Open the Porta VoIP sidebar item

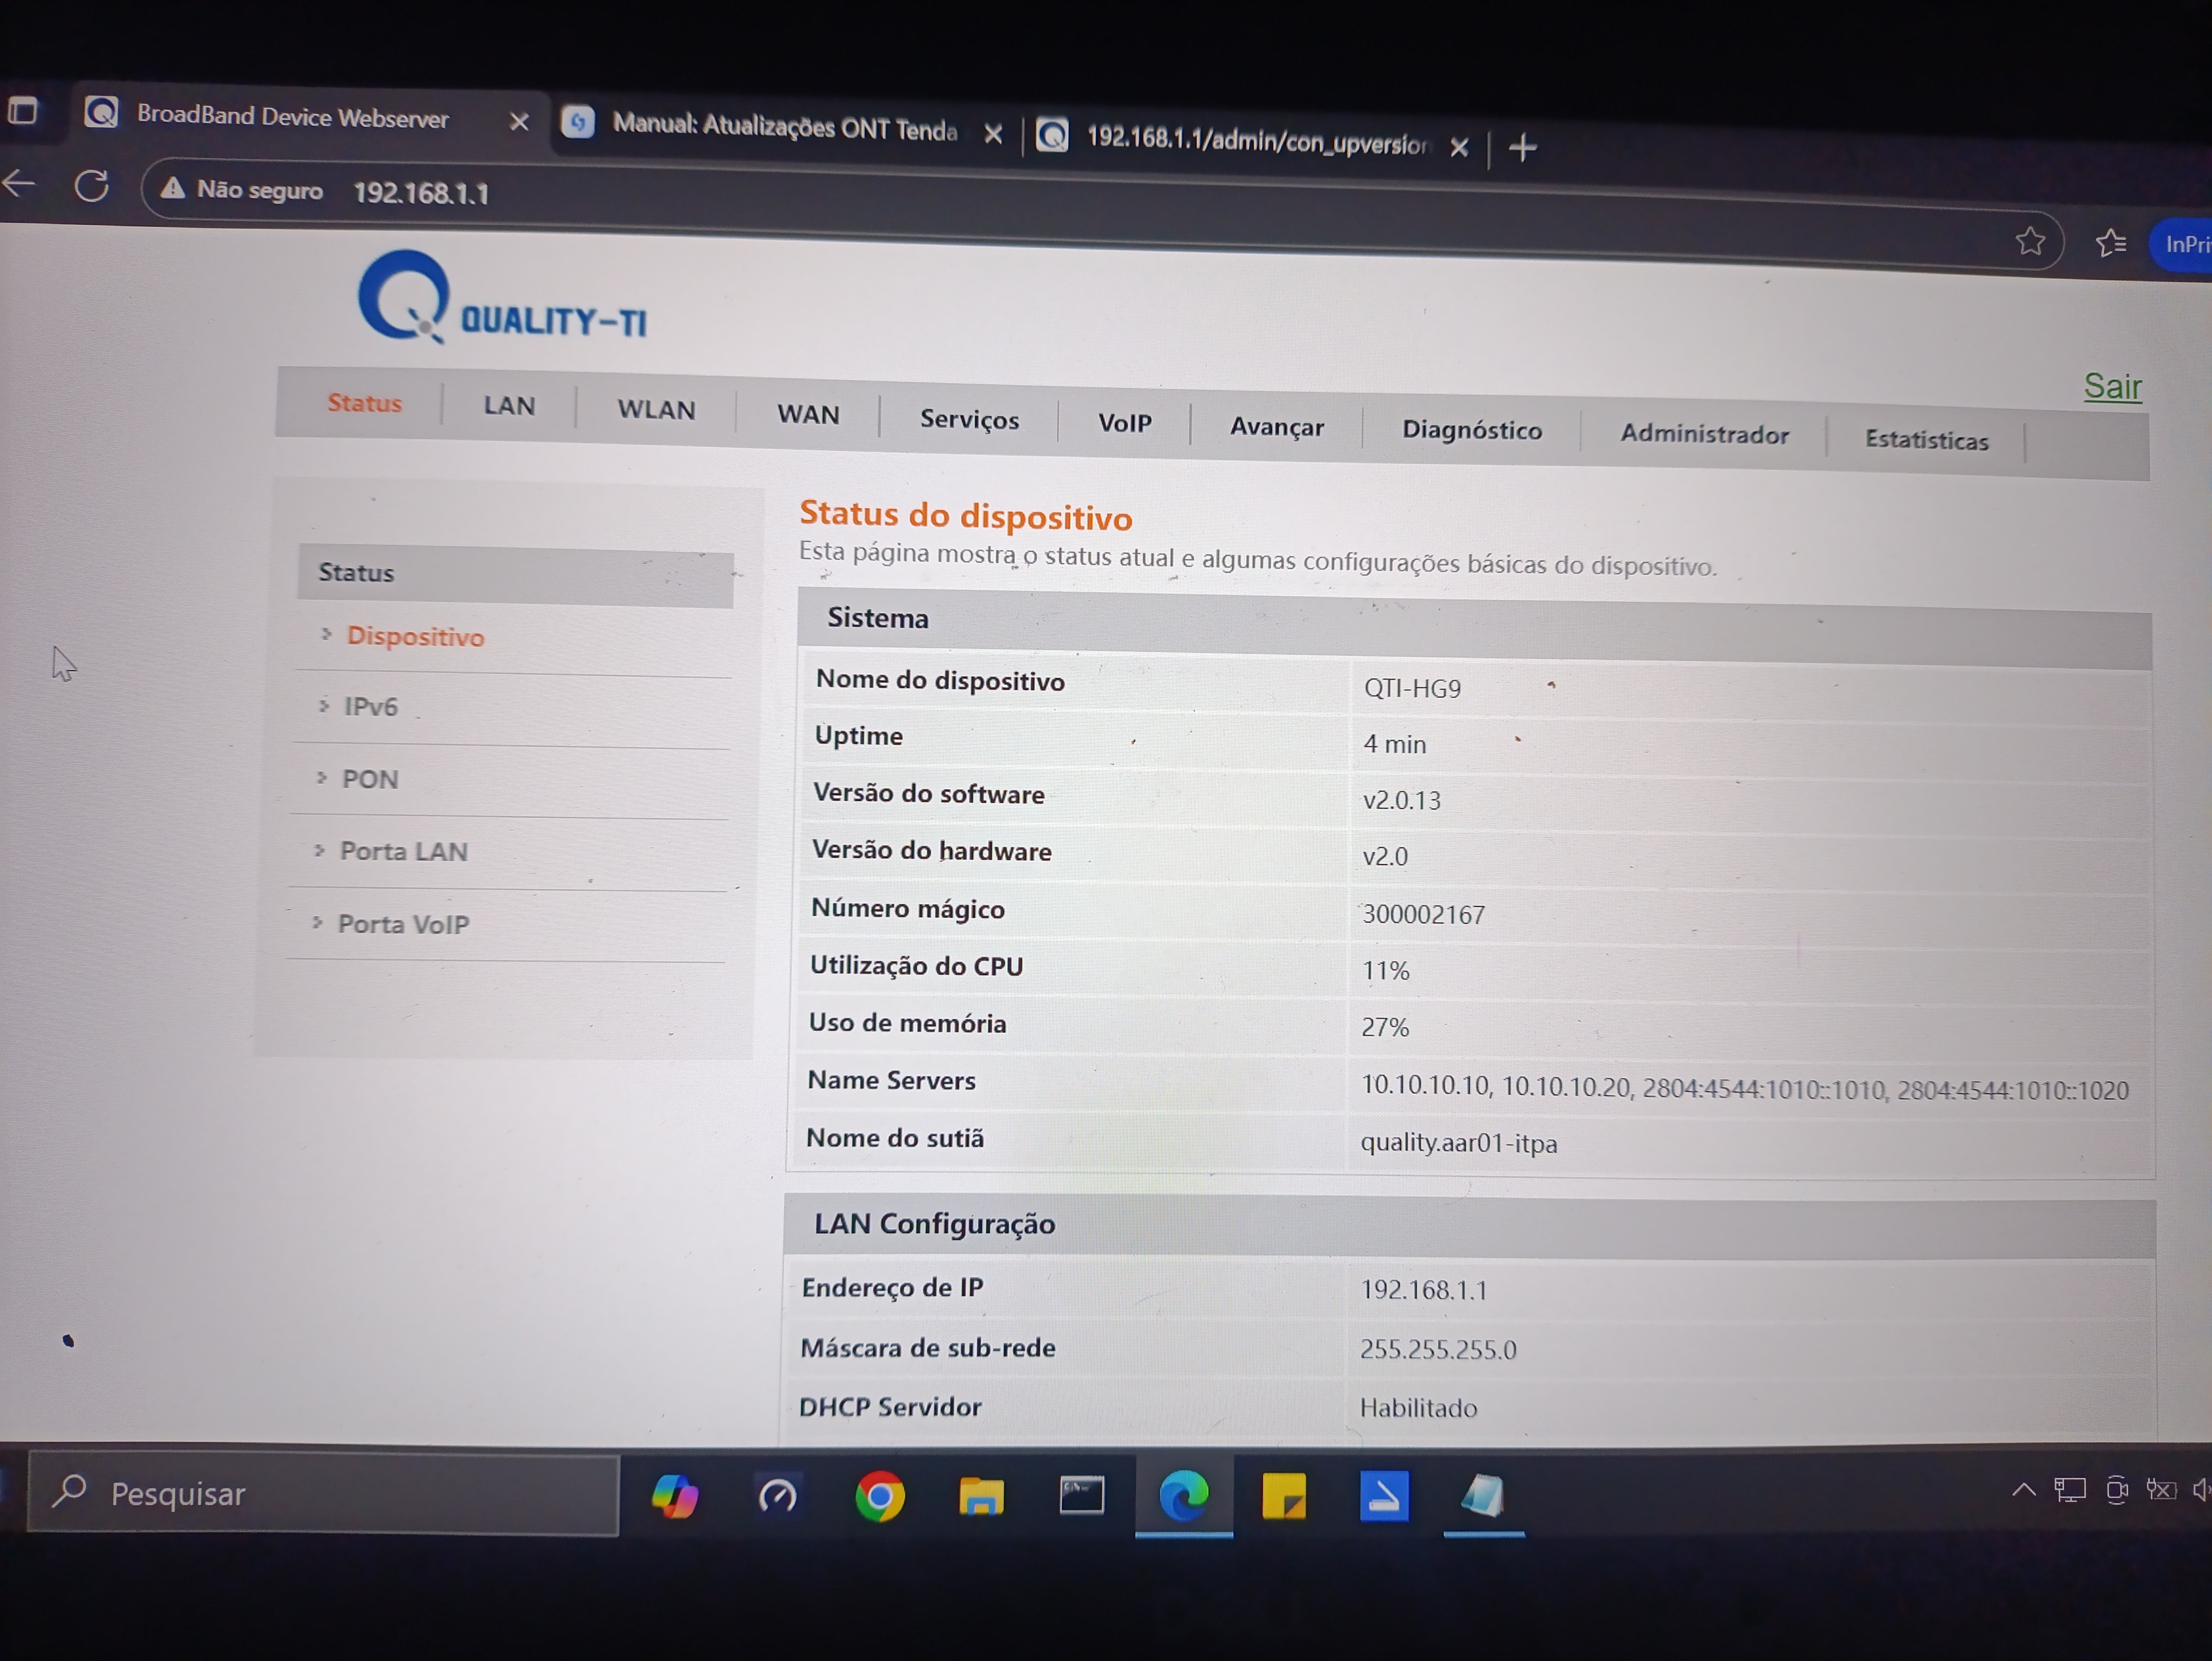click(x=403, y=924)
